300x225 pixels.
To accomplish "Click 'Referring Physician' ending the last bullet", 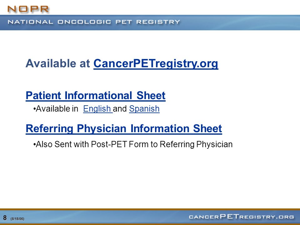I will [196, 144].
